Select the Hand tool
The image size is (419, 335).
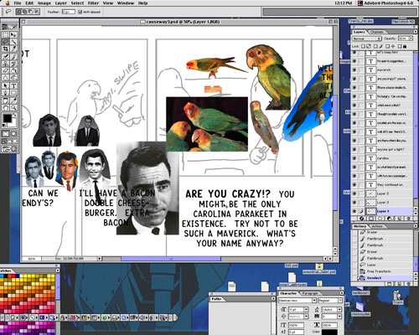(5, 108)
